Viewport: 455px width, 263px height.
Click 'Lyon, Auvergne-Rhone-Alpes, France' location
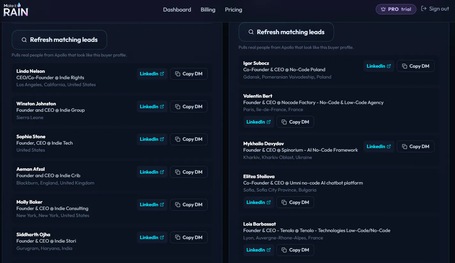(x=283, y=238)
